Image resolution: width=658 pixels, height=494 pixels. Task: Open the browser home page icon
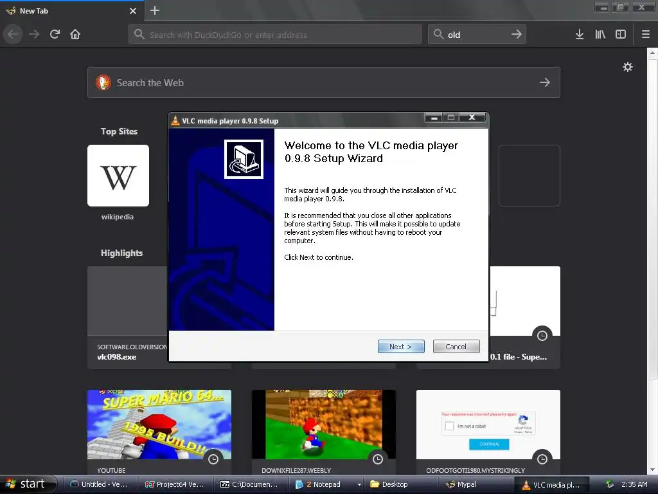tap(75, 34)
